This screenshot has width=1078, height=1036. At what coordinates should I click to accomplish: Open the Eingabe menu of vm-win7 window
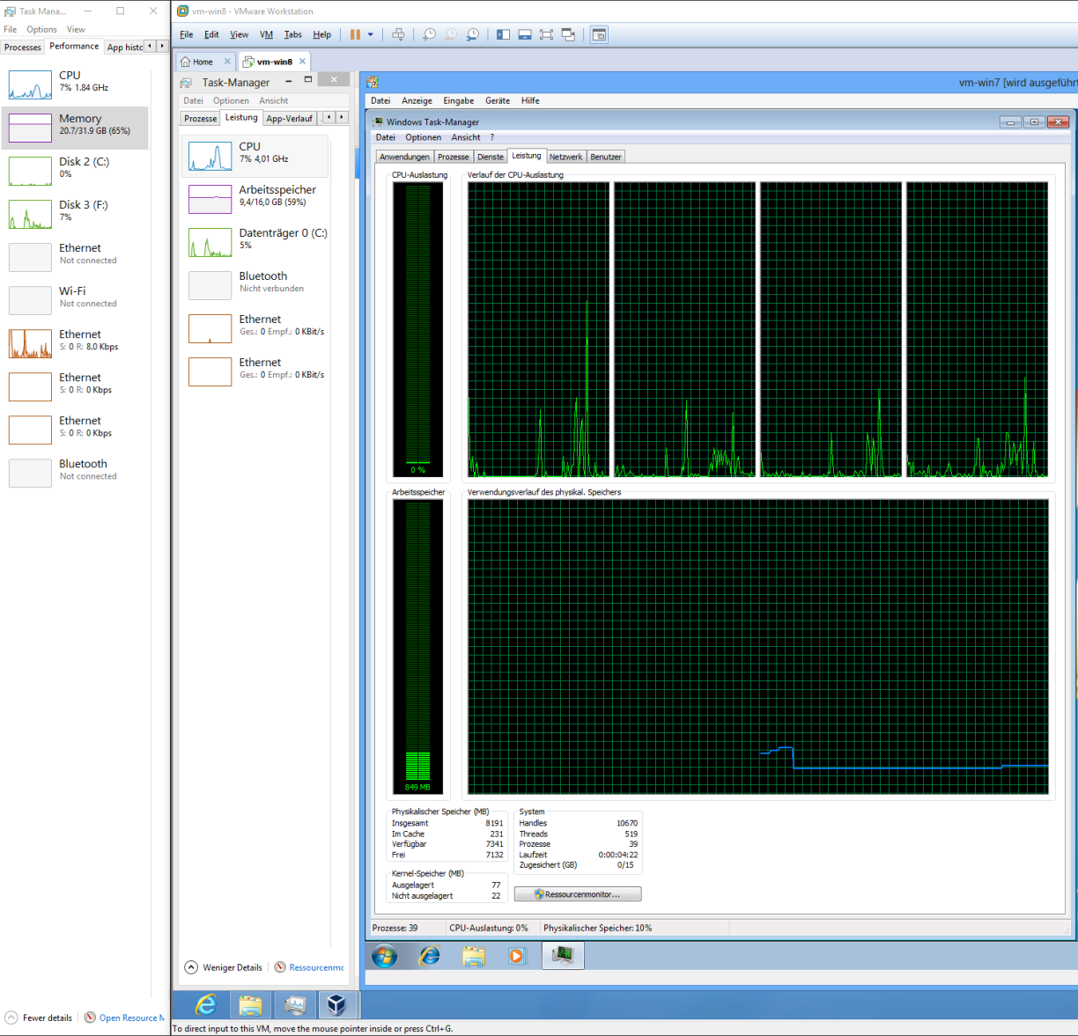[458, 100]
